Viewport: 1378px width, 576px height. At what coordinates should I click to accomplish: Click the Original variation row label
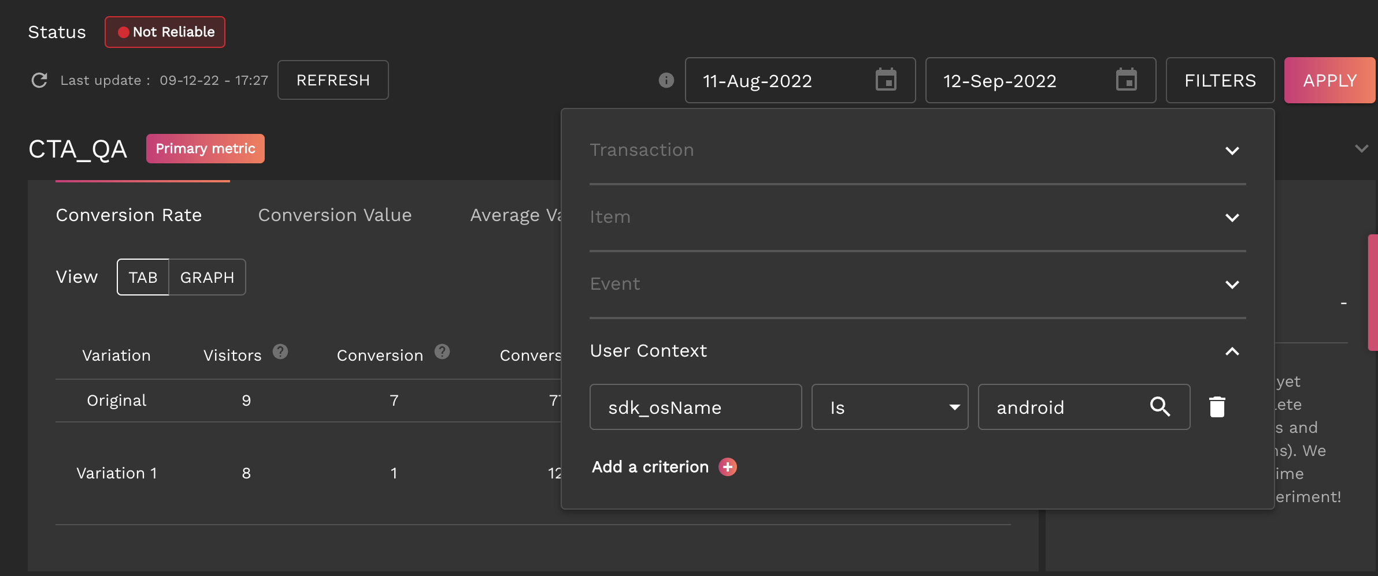[x=117, y=401]
